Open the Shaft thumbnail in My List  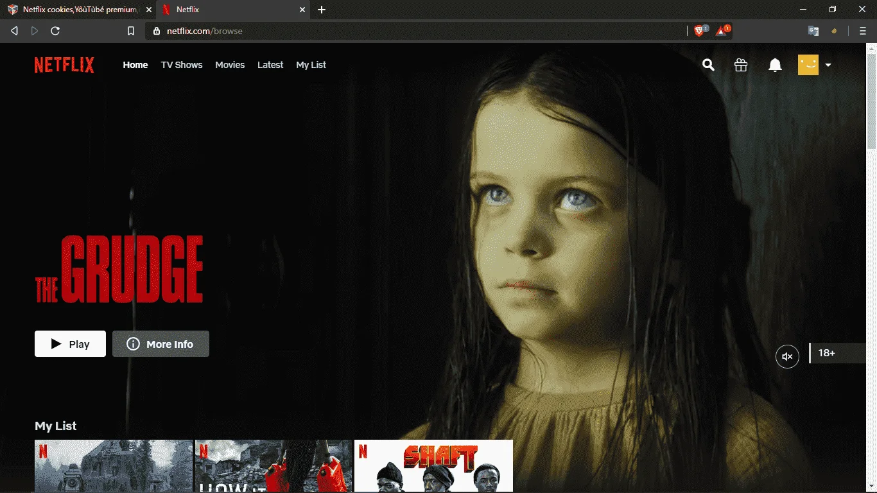click(433, 466)
